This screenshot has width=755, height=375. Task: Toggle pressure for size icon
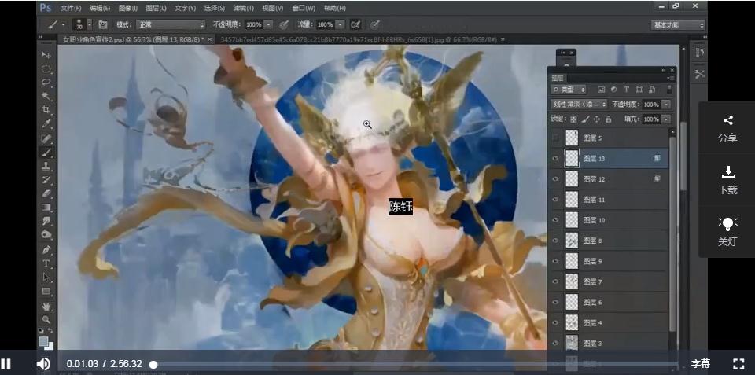tap(374, 24)
